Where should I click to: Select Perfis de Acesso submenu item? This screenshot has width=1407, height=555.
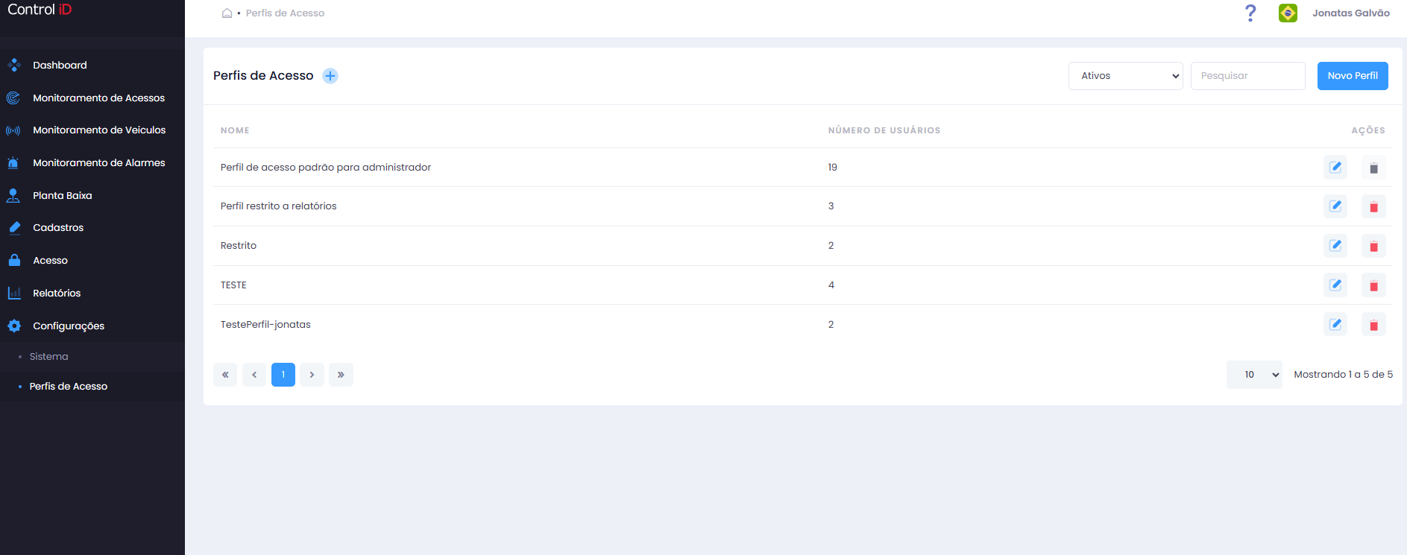pos(69,387)
